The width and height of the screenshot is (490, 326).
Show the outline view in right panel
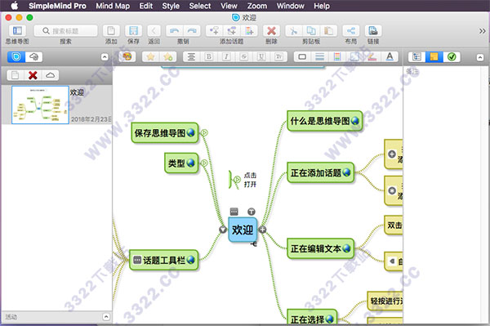click(x=416, y=56)
